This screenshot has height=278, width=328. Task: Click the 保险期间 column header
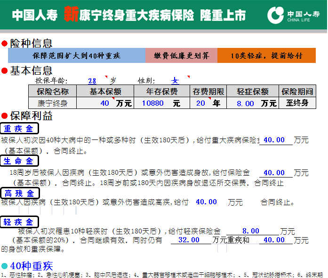pyautogui.click(x=297, y=91)
